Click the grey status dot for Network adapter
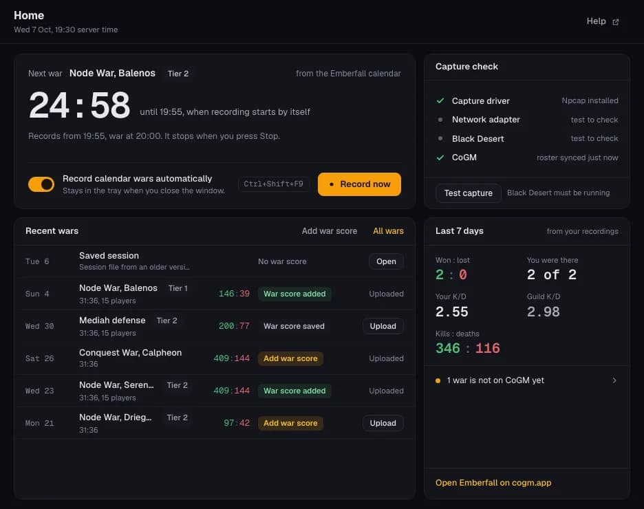The image size is (644, 509). click(x=440, y=120)
